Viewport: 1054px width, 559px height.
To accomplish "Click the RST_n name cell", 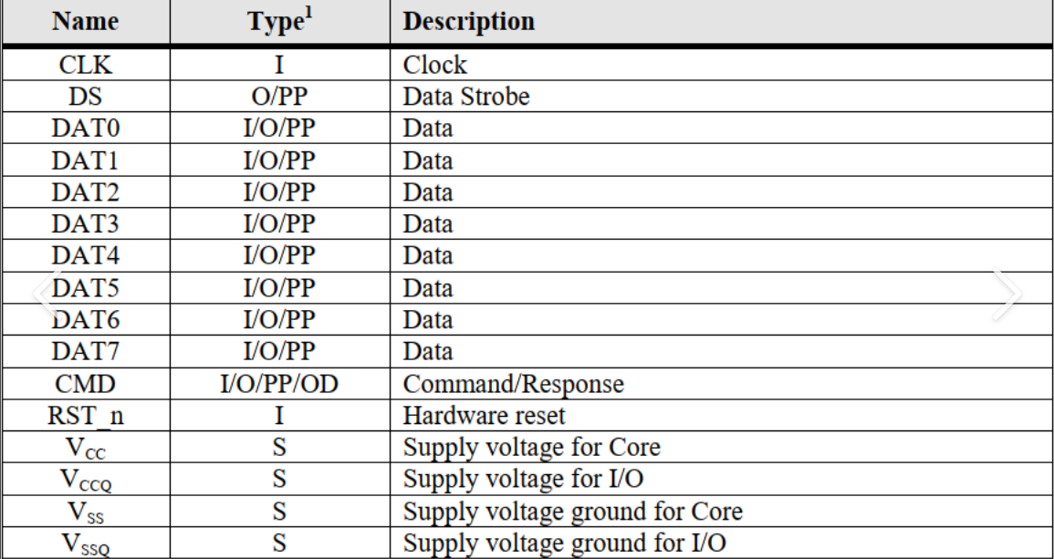I will pos(86,416).
